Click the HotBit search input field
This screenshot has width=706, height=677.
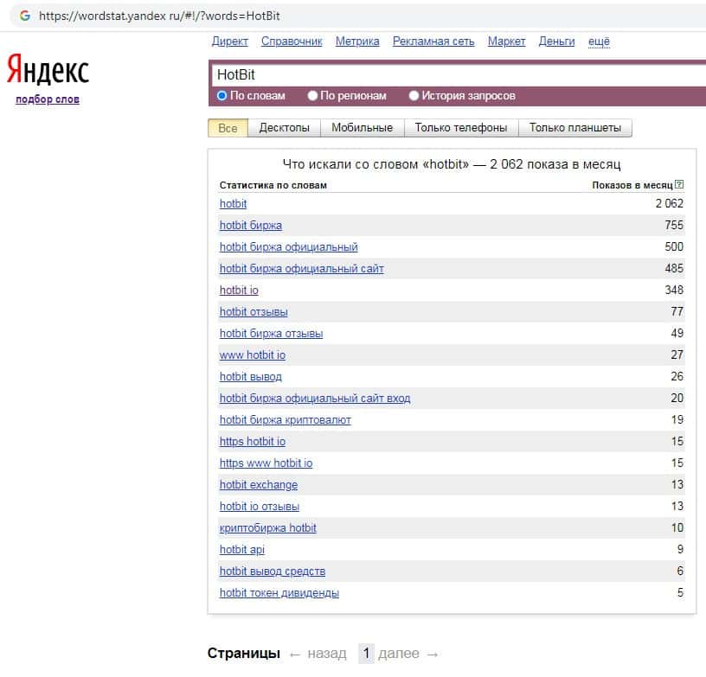tap(459, 75)
